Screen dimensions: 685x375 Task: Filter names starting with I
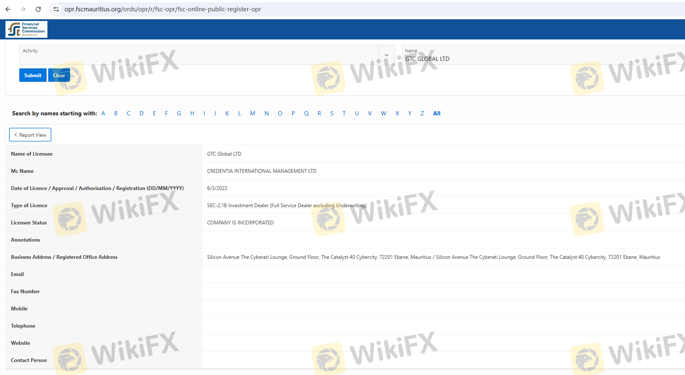(x=204, y=113)
